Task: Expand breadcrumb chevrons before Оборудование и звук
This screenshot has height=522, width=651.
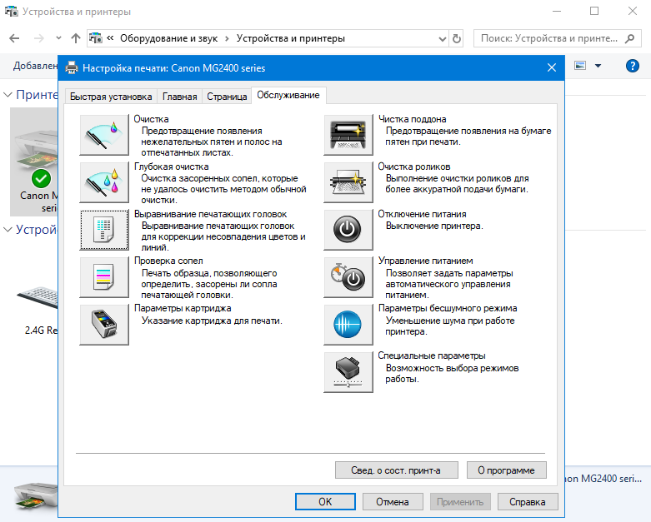Action: coord(110,38)
